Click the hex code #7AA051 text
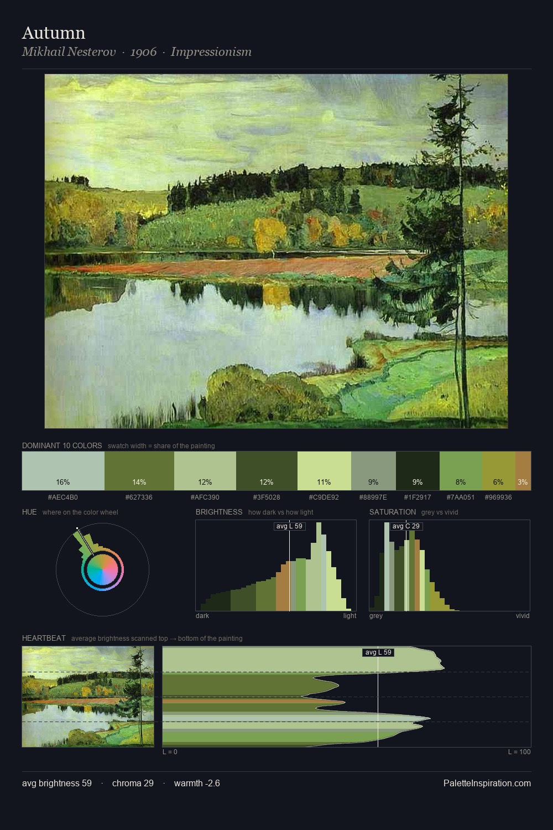 click(x=461, y=497)
